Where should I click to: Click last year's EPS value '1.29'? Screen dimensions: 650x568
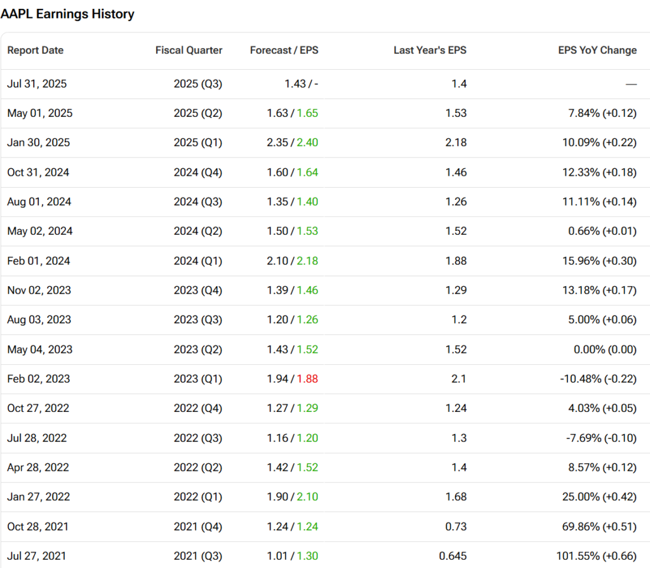[456, 290]
